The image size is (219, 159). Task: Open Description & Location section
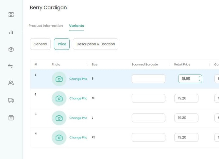pyautogui.click(x=95, y=44)
